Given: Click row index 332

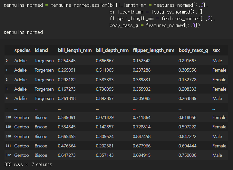Looking at the screenshot, I should (x=8, y=155).
